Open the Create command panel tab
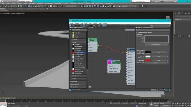This screenshot has width=191, height=107. 175,13
